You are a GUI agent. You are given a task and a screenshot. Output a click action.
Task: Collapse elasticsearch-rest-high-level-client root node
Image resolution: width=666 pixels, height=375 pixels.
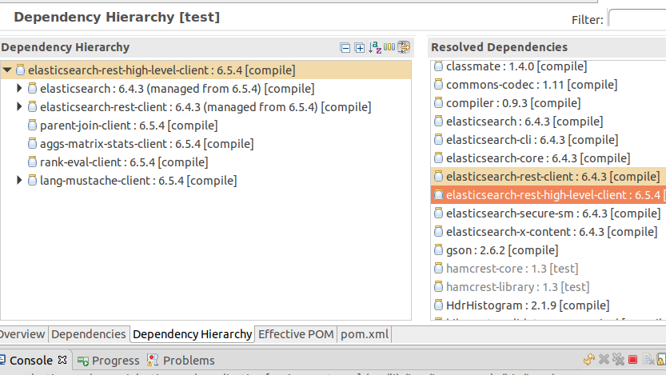pyautogui.click(x=7, y=70)
